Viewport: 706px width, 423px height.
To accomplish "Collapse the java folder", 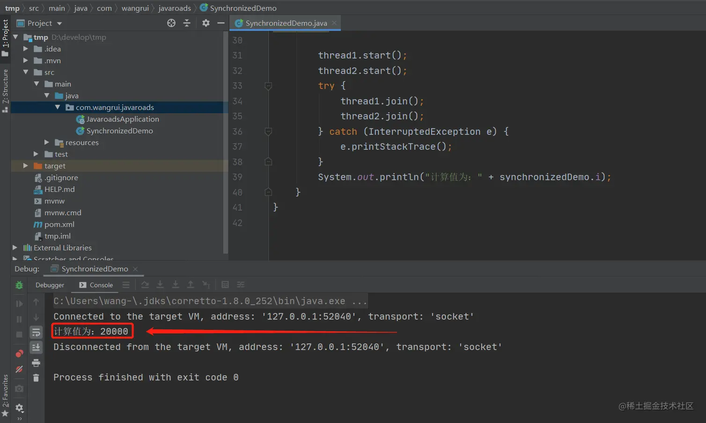I will coord(47,95).
